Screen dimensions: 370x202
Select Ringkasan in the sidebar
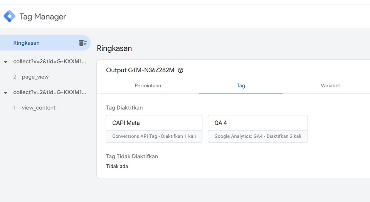click(45, 43)
